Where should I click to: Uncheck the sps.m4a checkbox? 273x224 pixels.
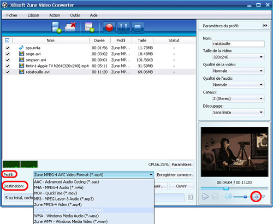pos(8,48)
